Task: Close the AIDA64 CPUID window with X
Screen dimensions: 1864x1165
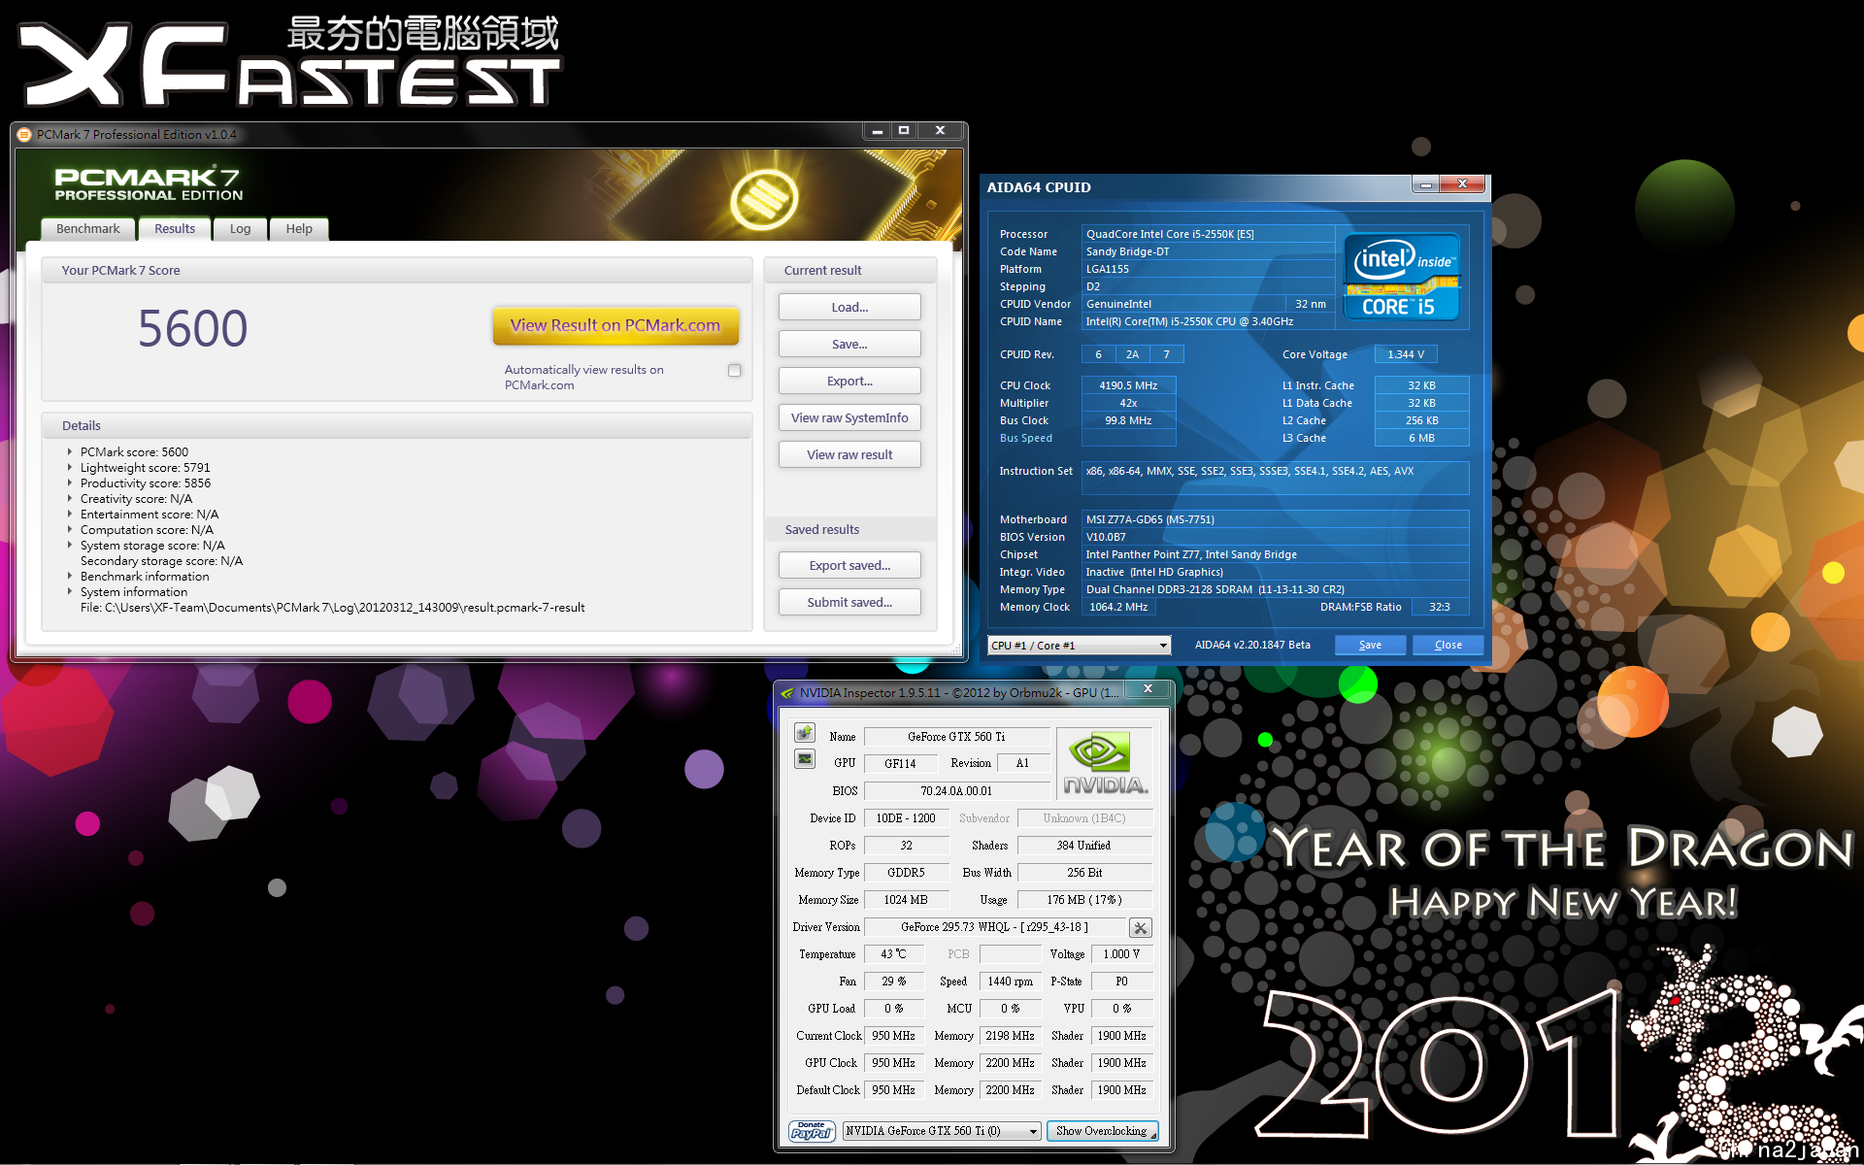Action: [1462, 183]
